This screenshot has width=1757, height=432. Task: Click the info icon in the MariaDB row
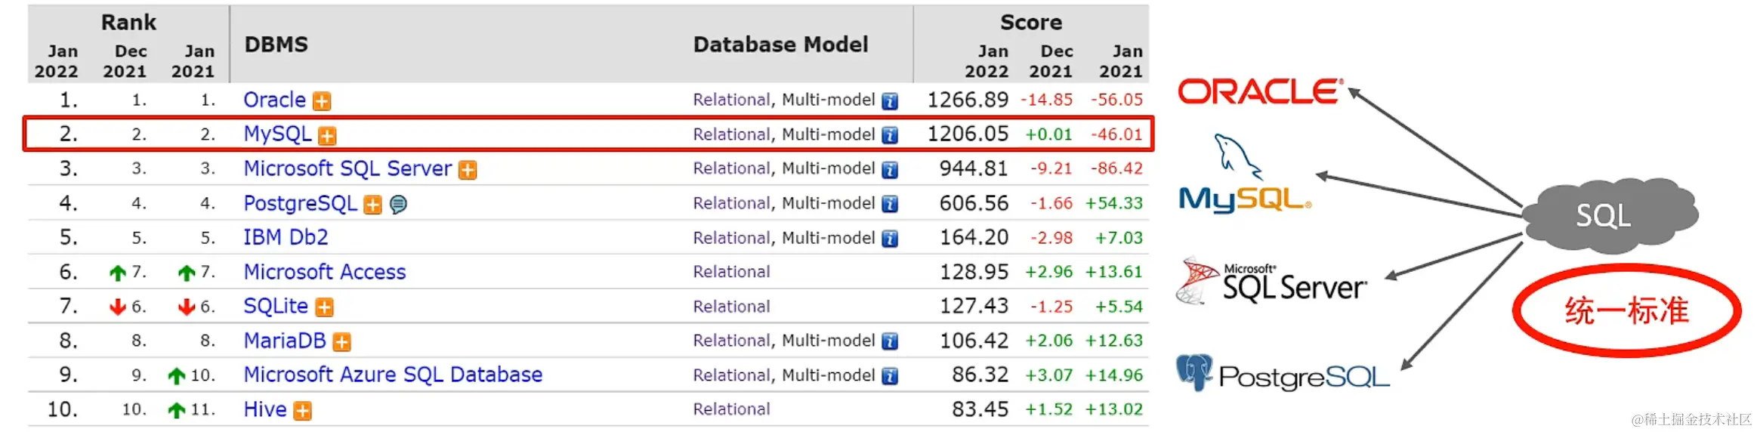(x=891, y=342)
